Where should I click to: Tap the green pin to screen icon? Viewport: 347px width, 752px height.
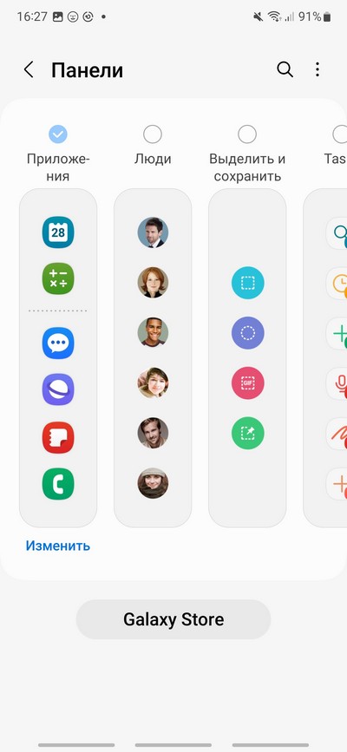pos(247,433)
